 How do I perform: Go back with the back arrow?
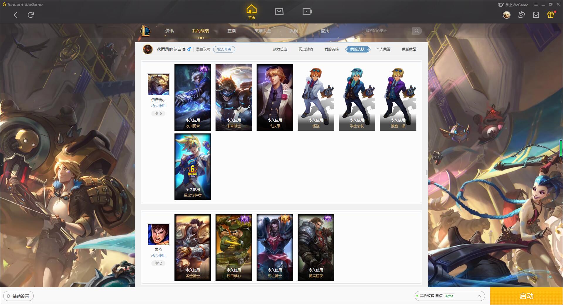point(16,15)
